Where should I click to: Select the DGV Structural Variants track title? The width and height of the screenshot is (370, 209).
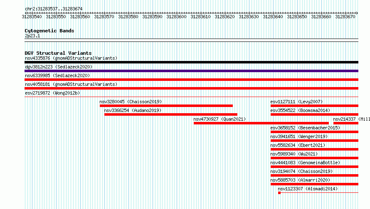pyautogui.click(x=58, y=53)
